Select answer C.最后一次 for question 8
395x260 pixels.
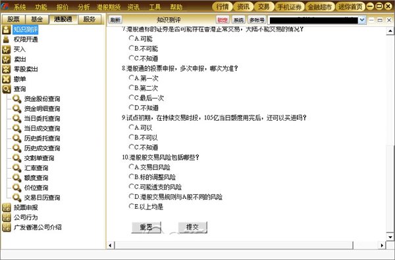[x=131, y=97]
